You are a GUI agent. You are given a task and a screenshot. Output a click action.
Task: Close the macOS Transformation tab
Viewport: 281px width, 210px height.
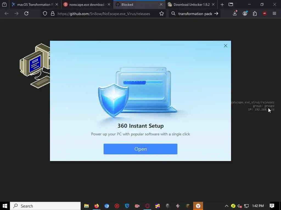click(x=57, y=5)
